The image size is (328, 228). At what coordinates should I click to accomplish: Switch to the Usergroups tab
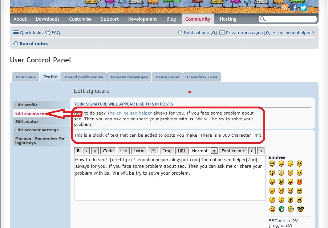point(167,77)
